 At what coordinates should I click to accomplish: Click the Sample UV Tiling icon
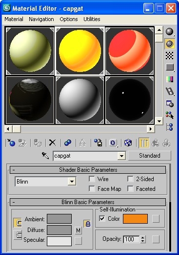pyautogui.click(x=170, y=67)
